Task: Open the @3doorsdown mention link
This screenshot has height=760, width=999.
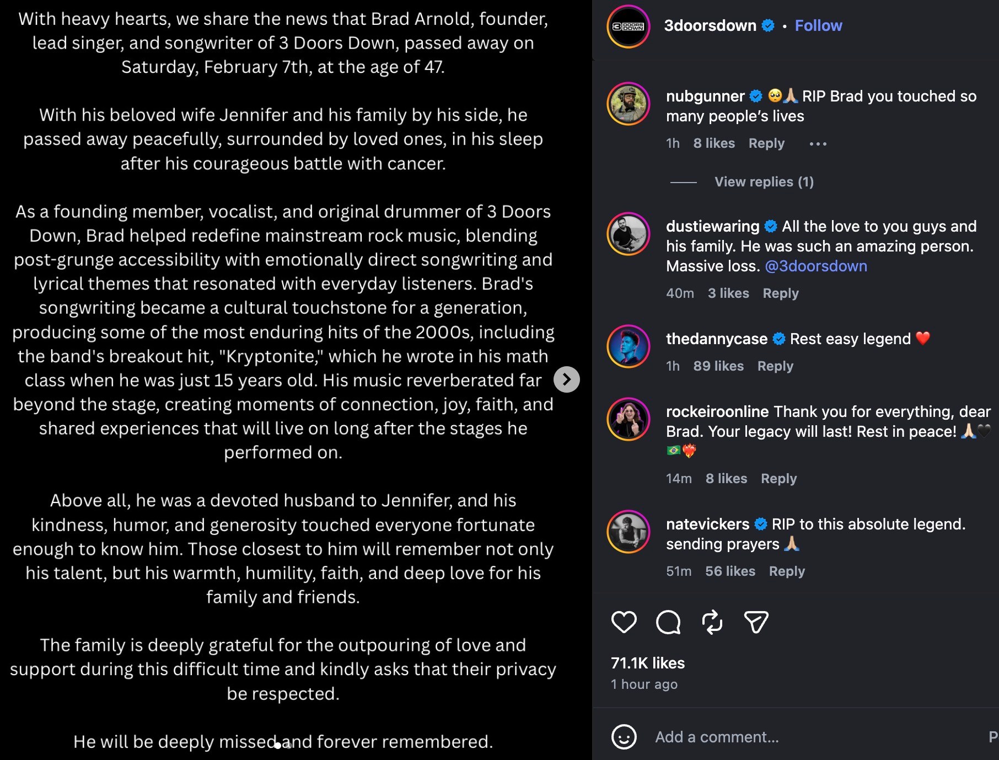Action: pyautogui.click(x=816, y=266)
